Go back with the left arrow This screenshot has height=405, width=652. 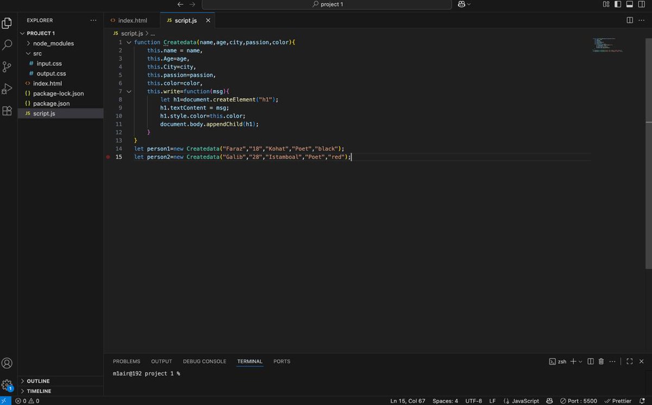(180, 4)
